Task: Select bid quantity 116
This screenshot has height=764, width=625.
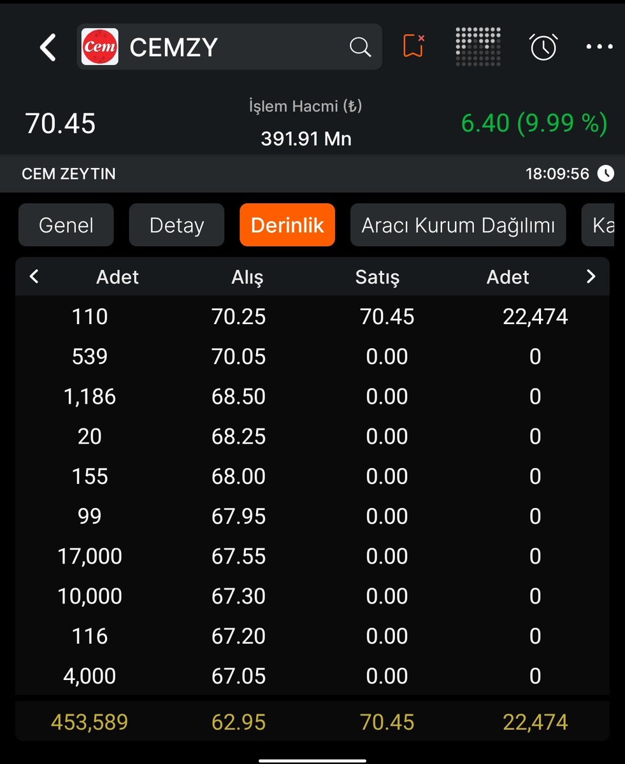Action: point(90,636)
